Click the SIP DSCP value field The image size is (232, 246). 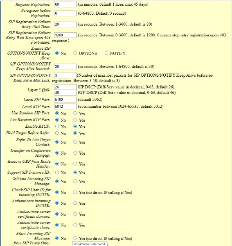tap(65, 87)
